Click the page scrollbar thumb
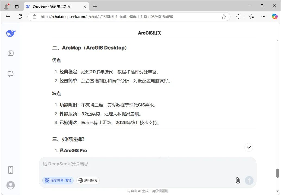Image resolution: width=281 pixels, height=196 pixels. pyautogui.click(x=277, y=173)
